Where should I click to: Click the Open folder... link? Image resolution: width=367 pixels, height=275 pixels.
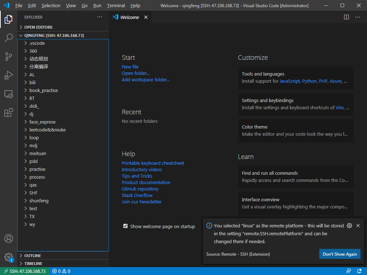pyautogui.click(x=135, y=73)
